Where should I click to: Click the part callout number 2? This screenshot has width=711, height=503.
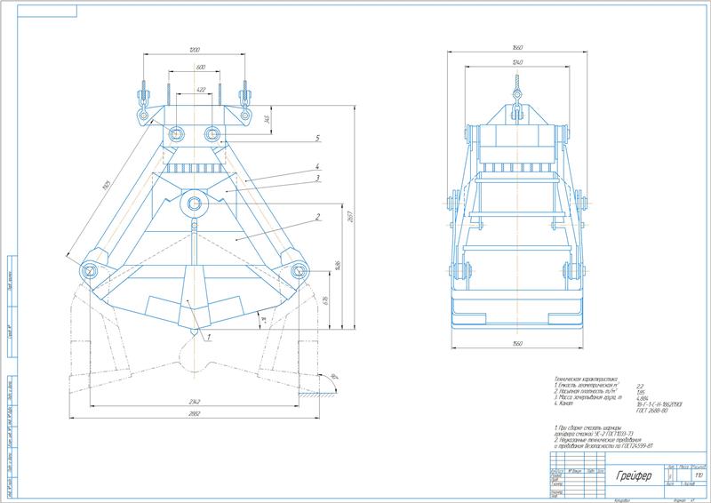point(318,217)
